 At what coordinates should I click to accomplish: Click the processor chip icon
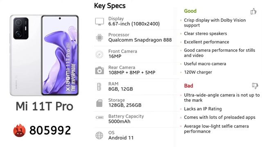click(99, 38)
